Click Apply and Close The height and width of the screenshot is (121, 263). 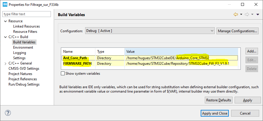(x=215, y=113)
